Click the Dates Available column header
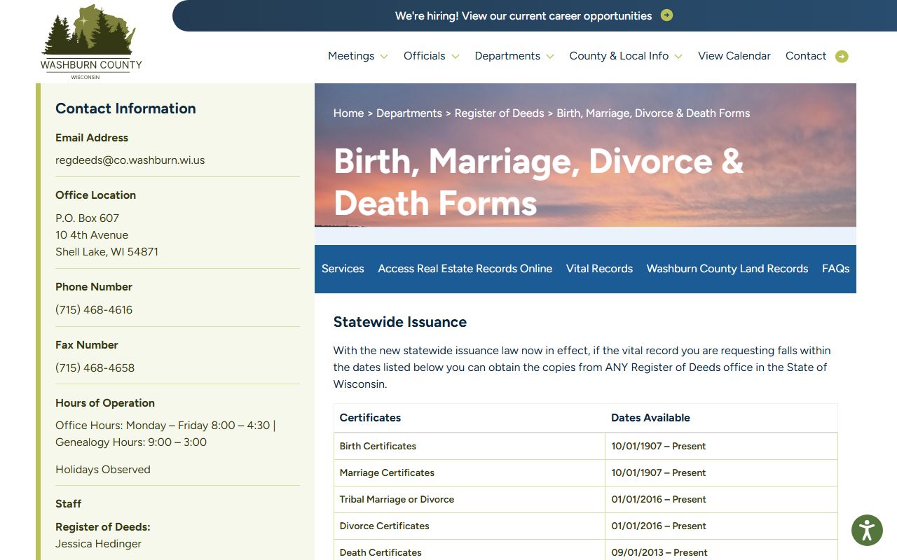The width and height of the screenshot is (897, 560). [x=722, y=418]
